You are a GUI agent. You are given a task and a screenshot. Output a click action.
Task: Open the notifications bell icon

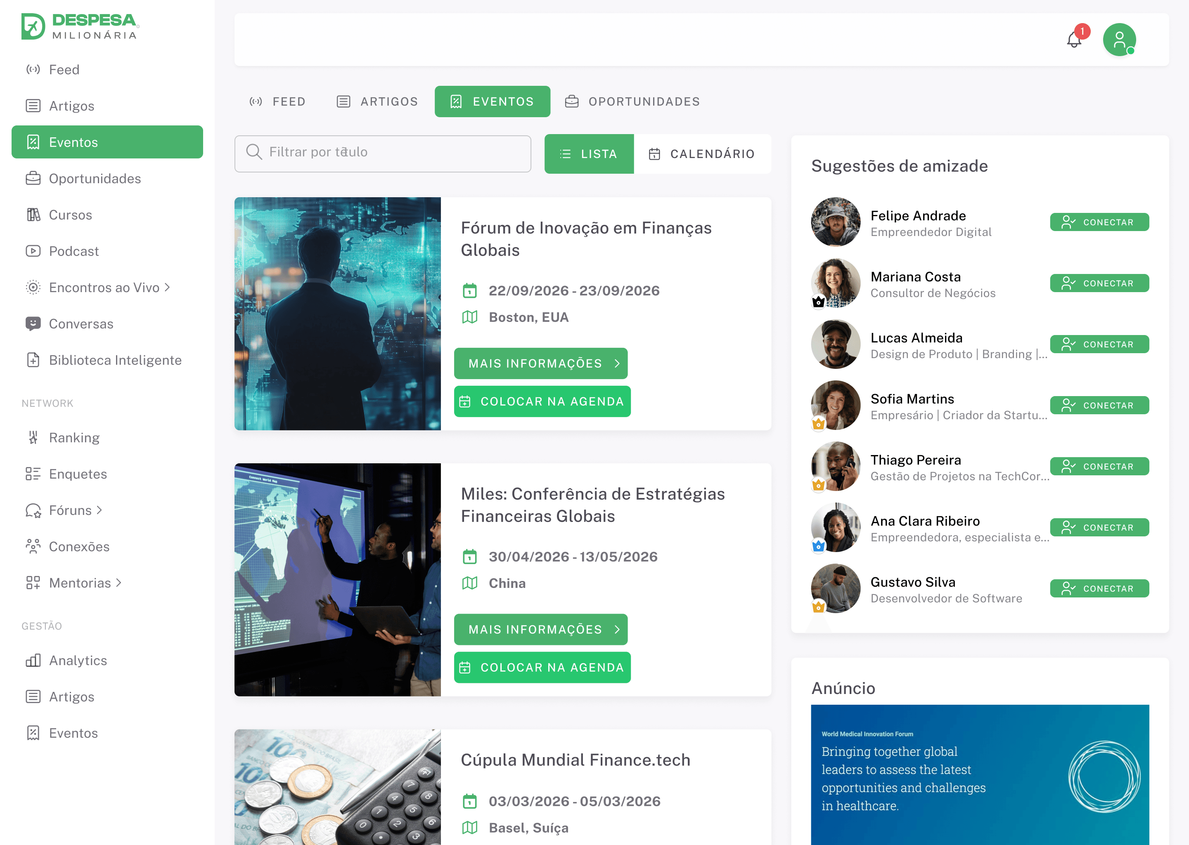pos(1074,40)
